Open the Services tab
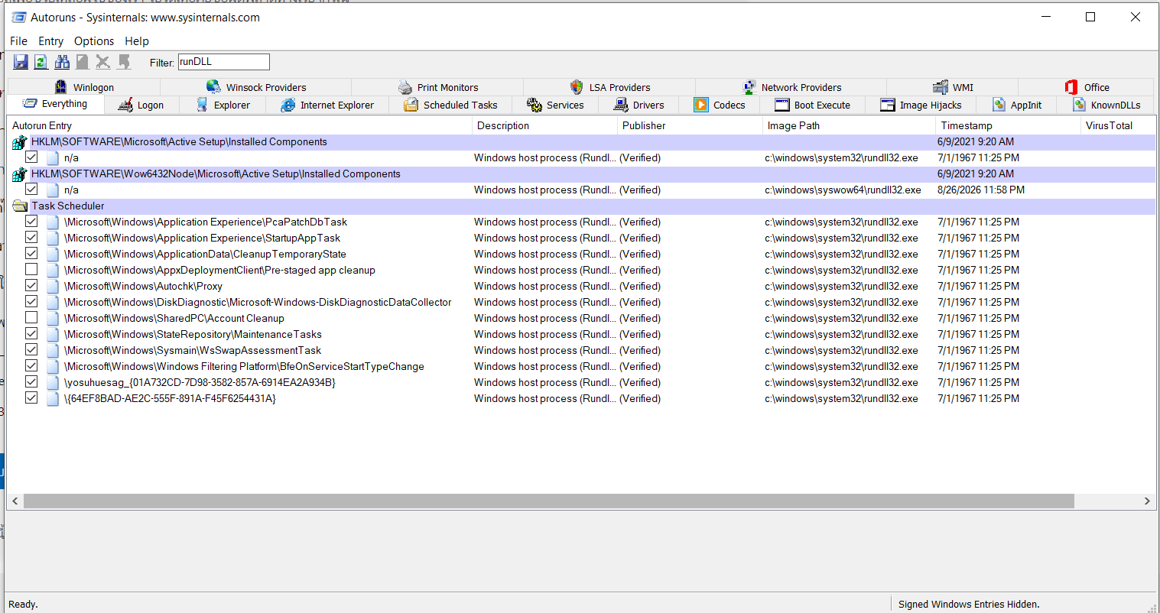Image resolution: width=1160 pixels, height=613 pixels. (555, 105)
